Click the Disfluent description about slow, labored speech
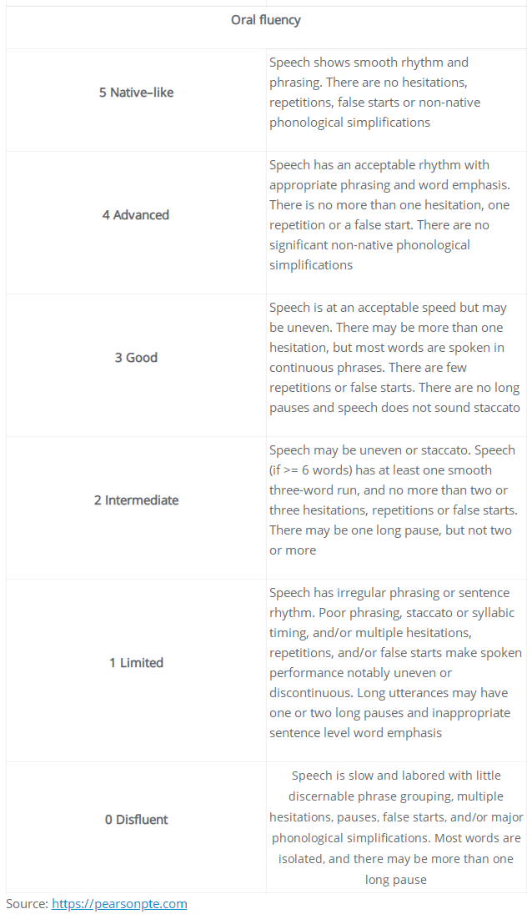Viewport: 532px width, 914px height. 395,827
